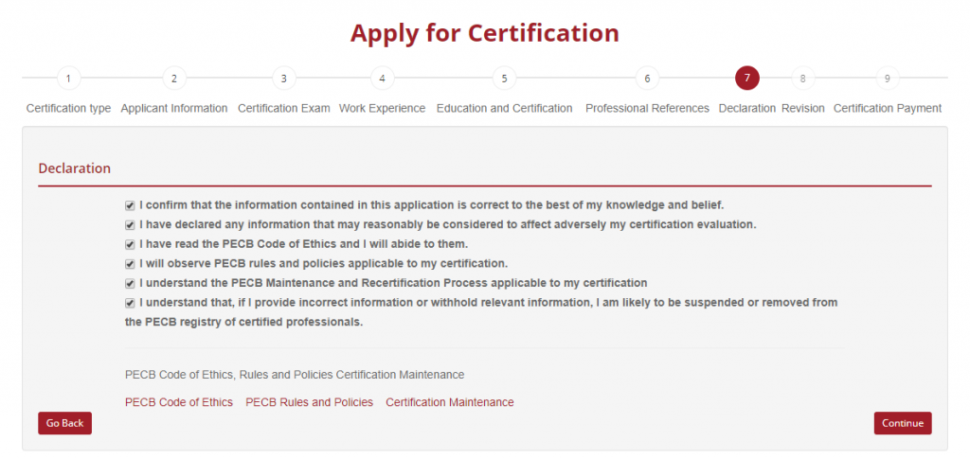
Task: Open the PECB Code of Ethics link
Action: point(179,402)
